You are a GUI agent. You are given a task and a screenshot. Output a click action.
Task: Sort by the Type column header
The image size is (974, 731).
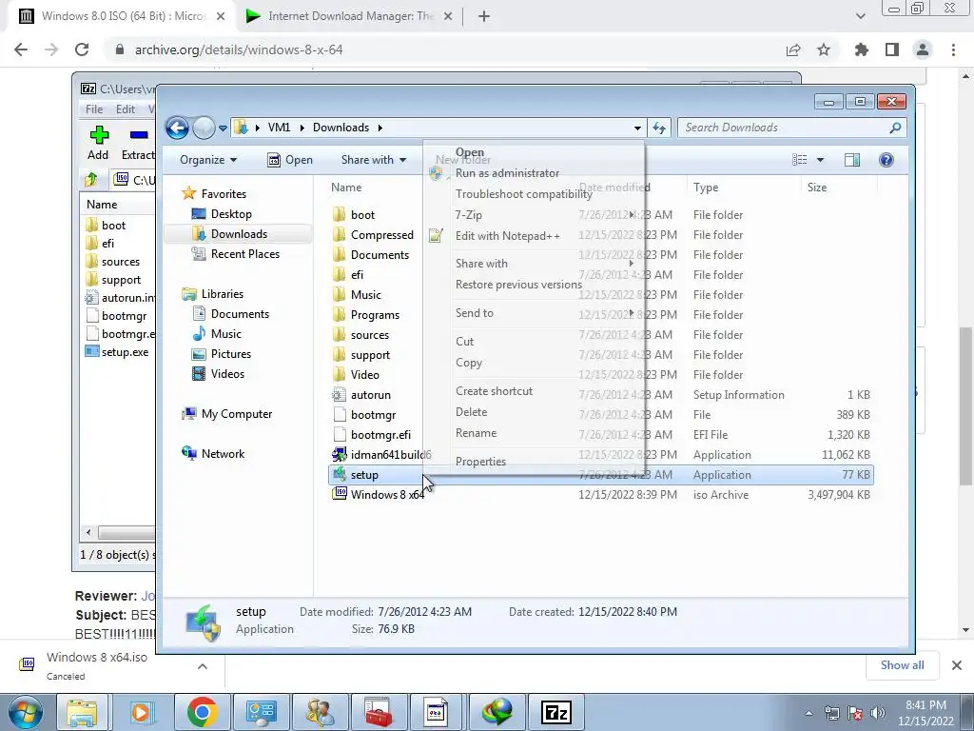706,188
